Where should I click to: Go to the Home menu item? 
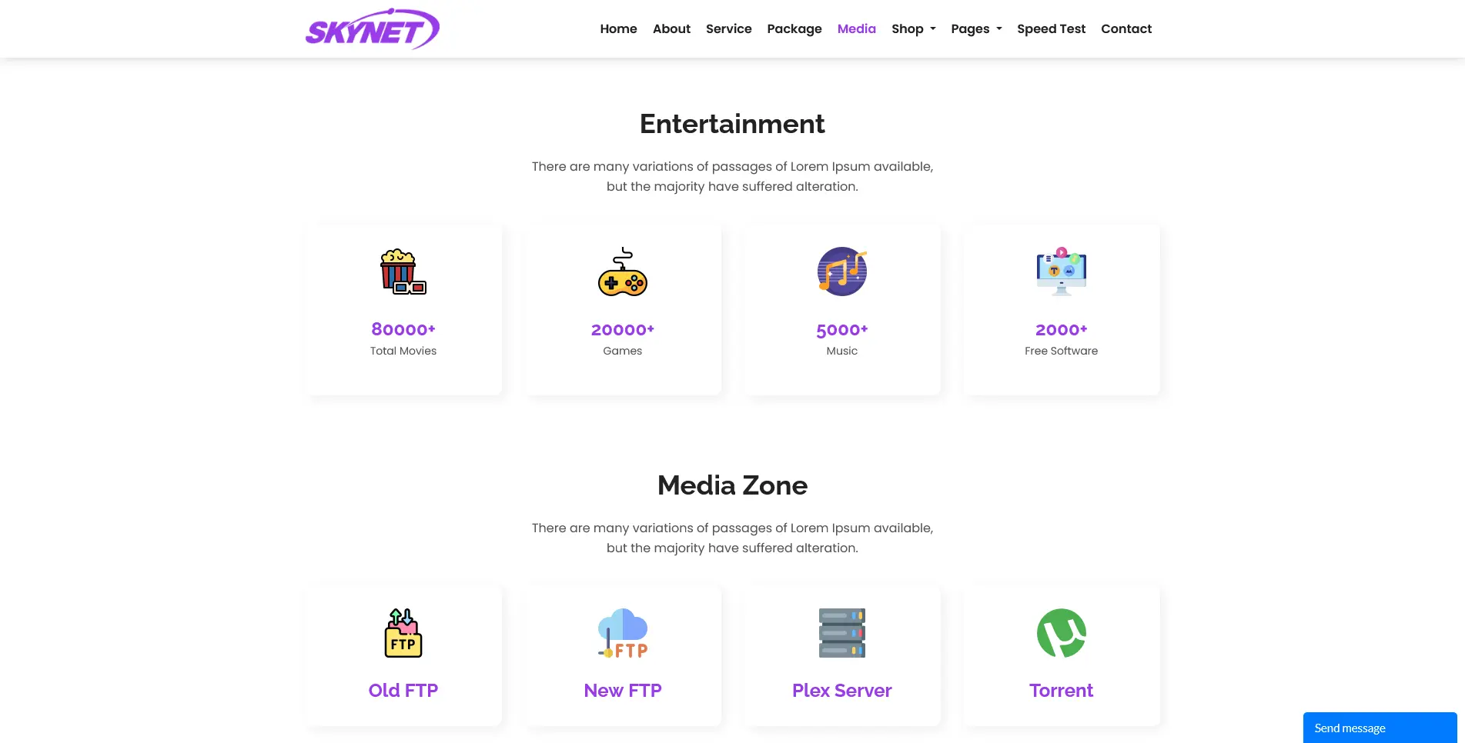tap(619, 28)
